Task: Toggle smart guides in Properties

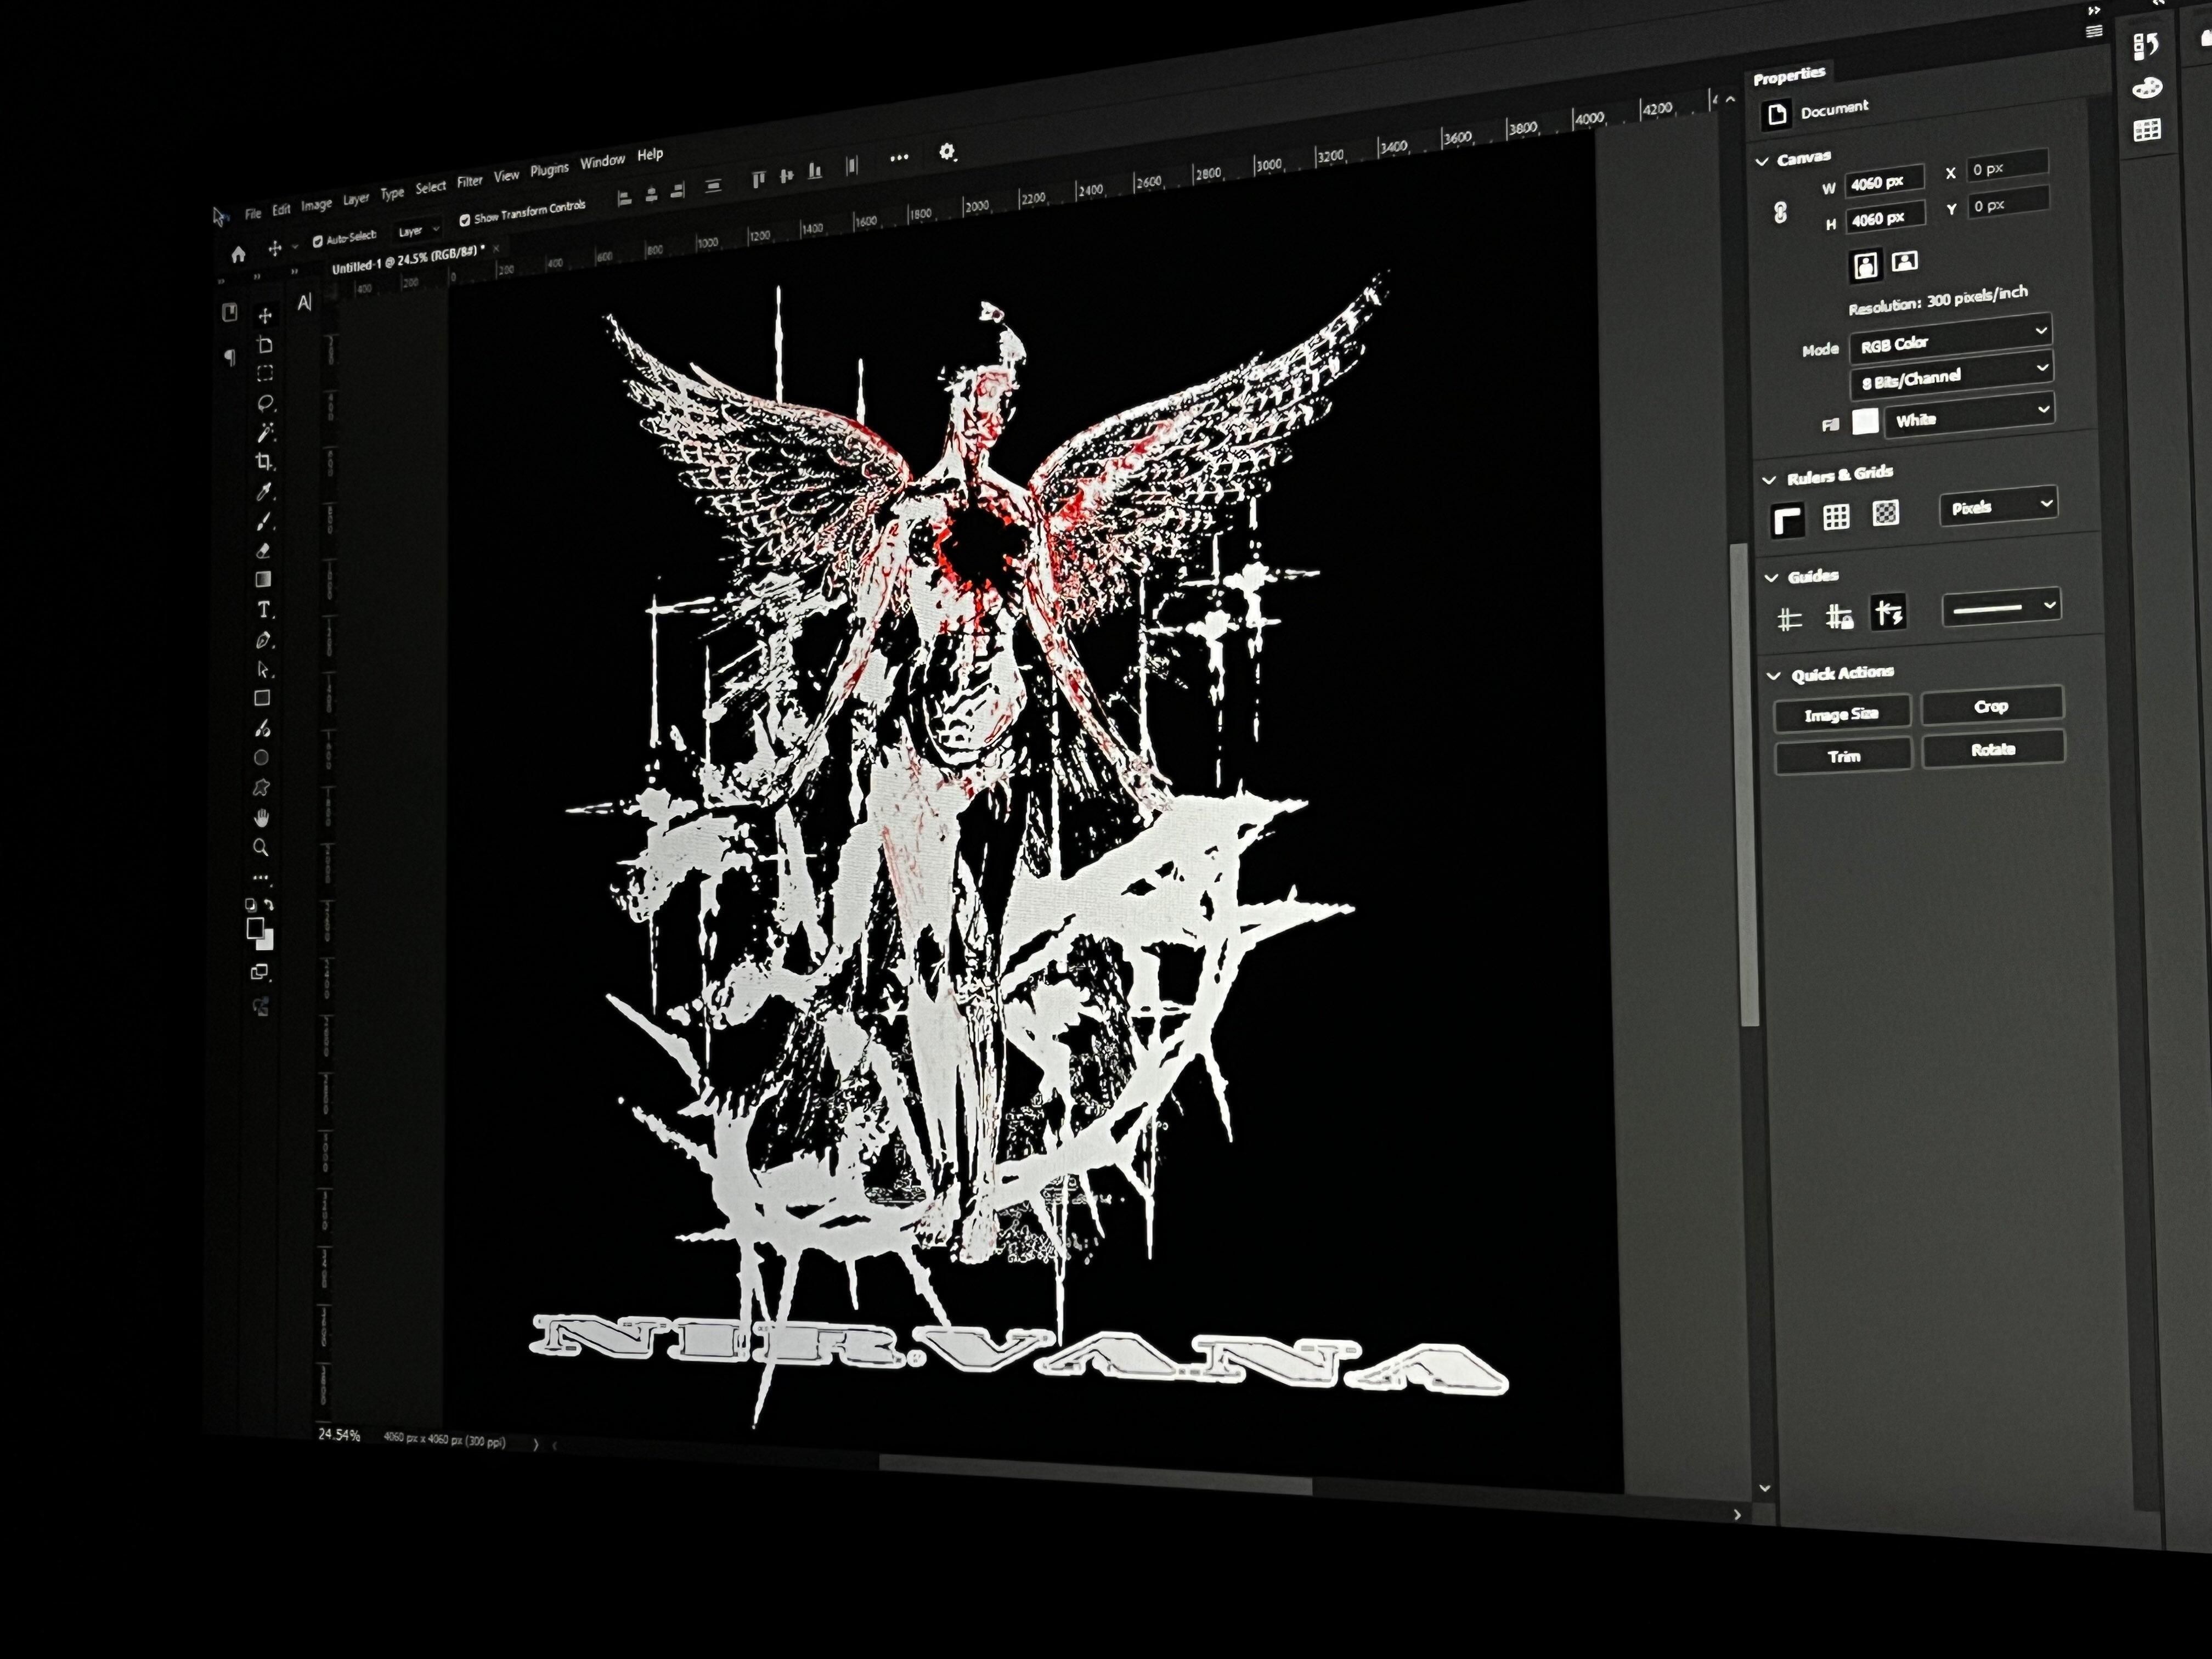Action: pyautogui.click(x=1888, y=612)
